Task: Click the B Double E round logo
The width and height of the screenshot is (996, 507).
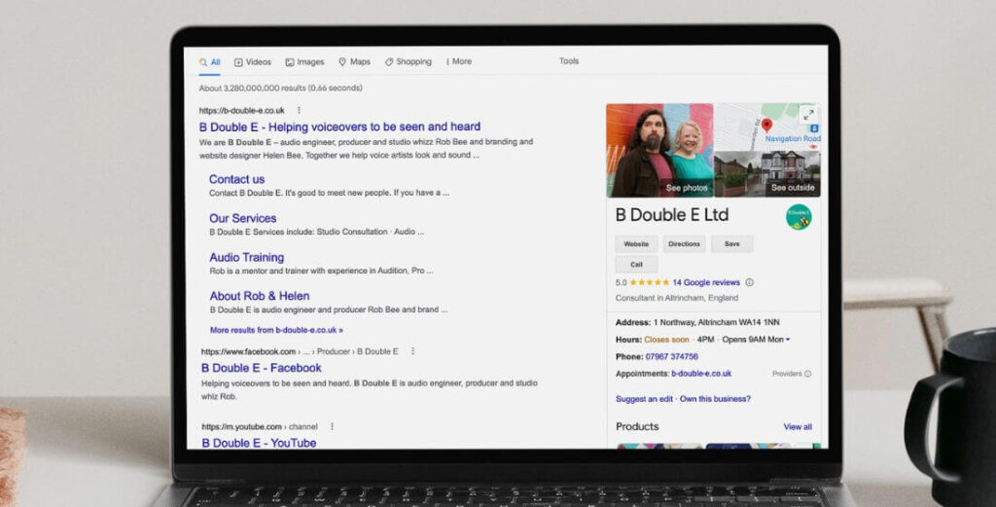Action: click(x=799, y=217)
